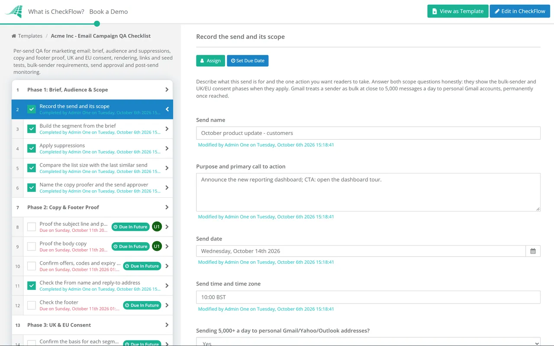The height and width of the screenshot is (346, 554).
Task: Click the U1 avatar on step 8
Action: point(157,227)
